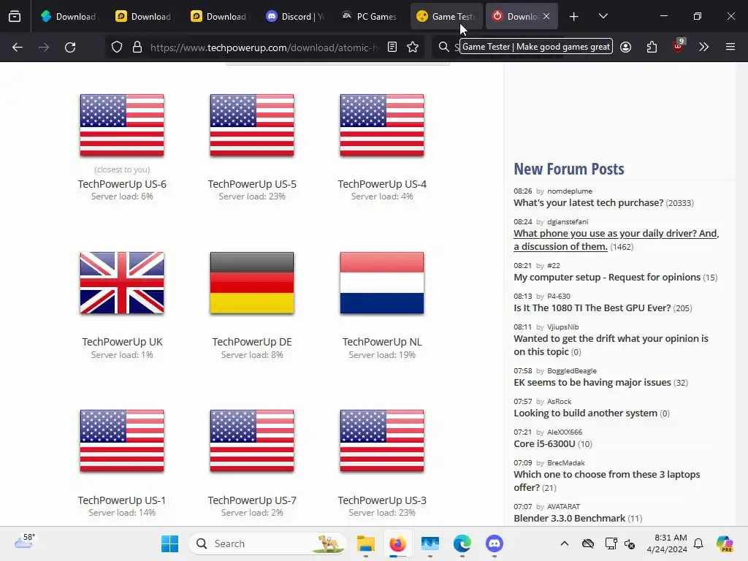The height and width of the screenshot is (561, 748).
Task: Open the weather widget showing 58°
Action: pyautogui.click(x=24, y=542)
